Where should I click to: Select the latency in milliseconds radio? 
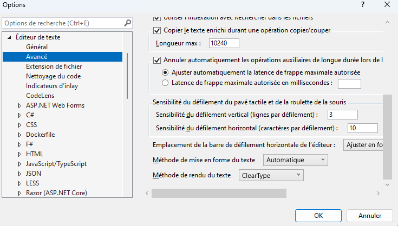pos(166,83)
